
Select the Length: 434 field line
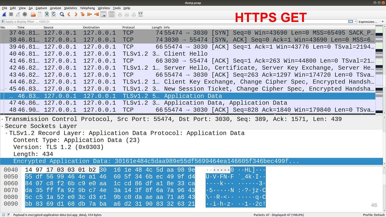[192, 154]
